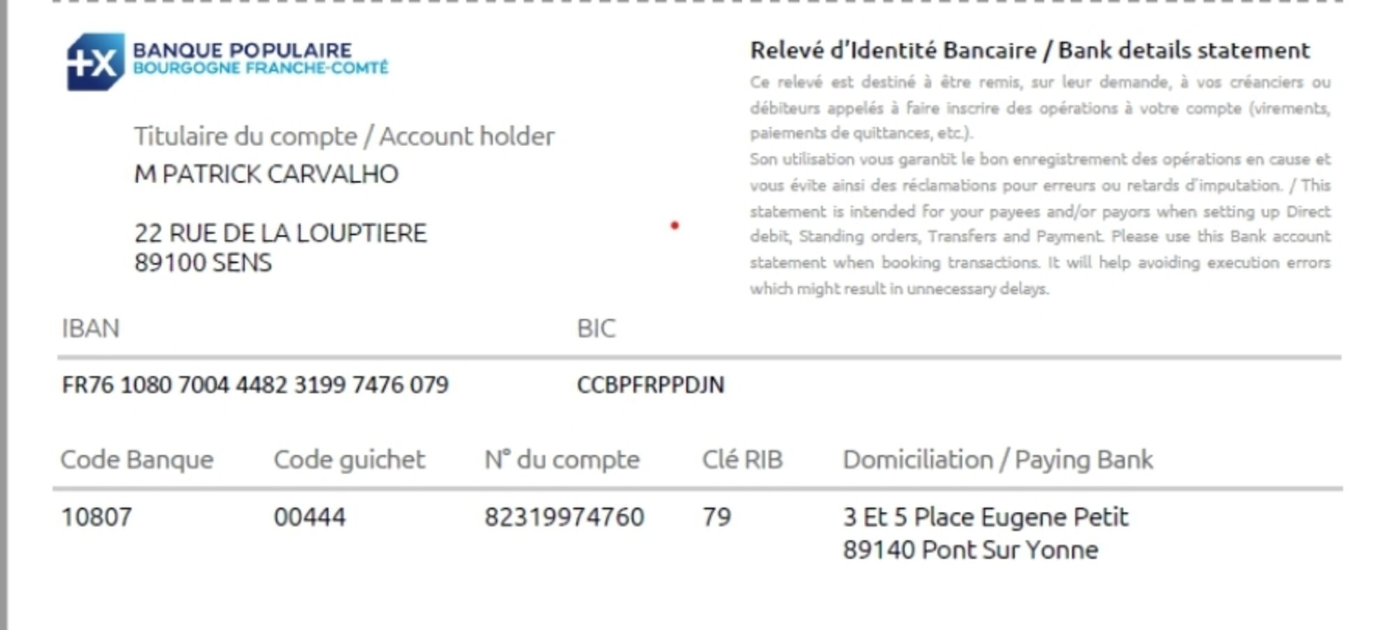Click the account number 82319974760
1399x630 pixels.
(x=564, y=517)
